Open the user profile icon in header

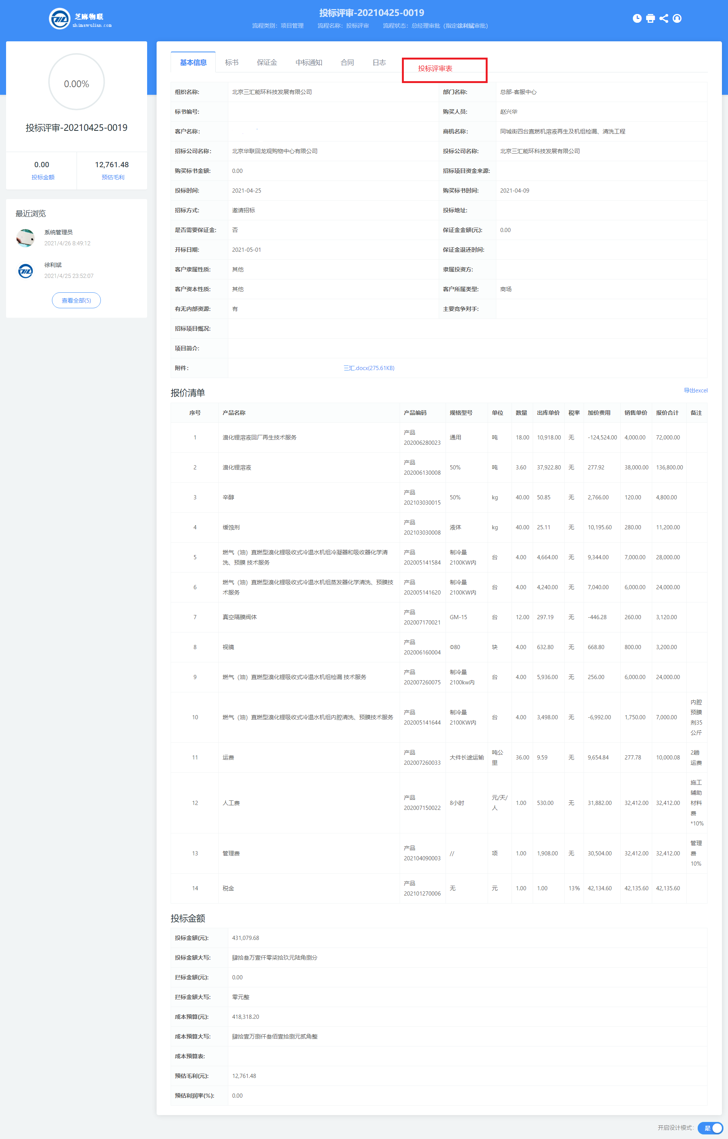point(677,19)
